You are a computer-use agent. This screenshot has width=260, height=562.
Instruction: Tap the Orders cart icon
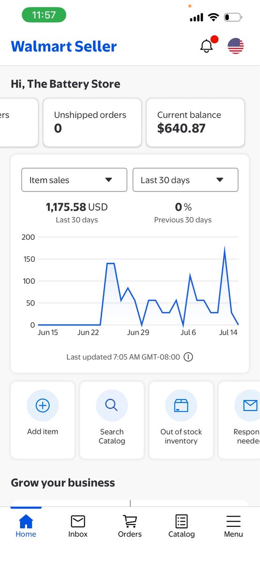pyautogui.click(x=130, y=521)
